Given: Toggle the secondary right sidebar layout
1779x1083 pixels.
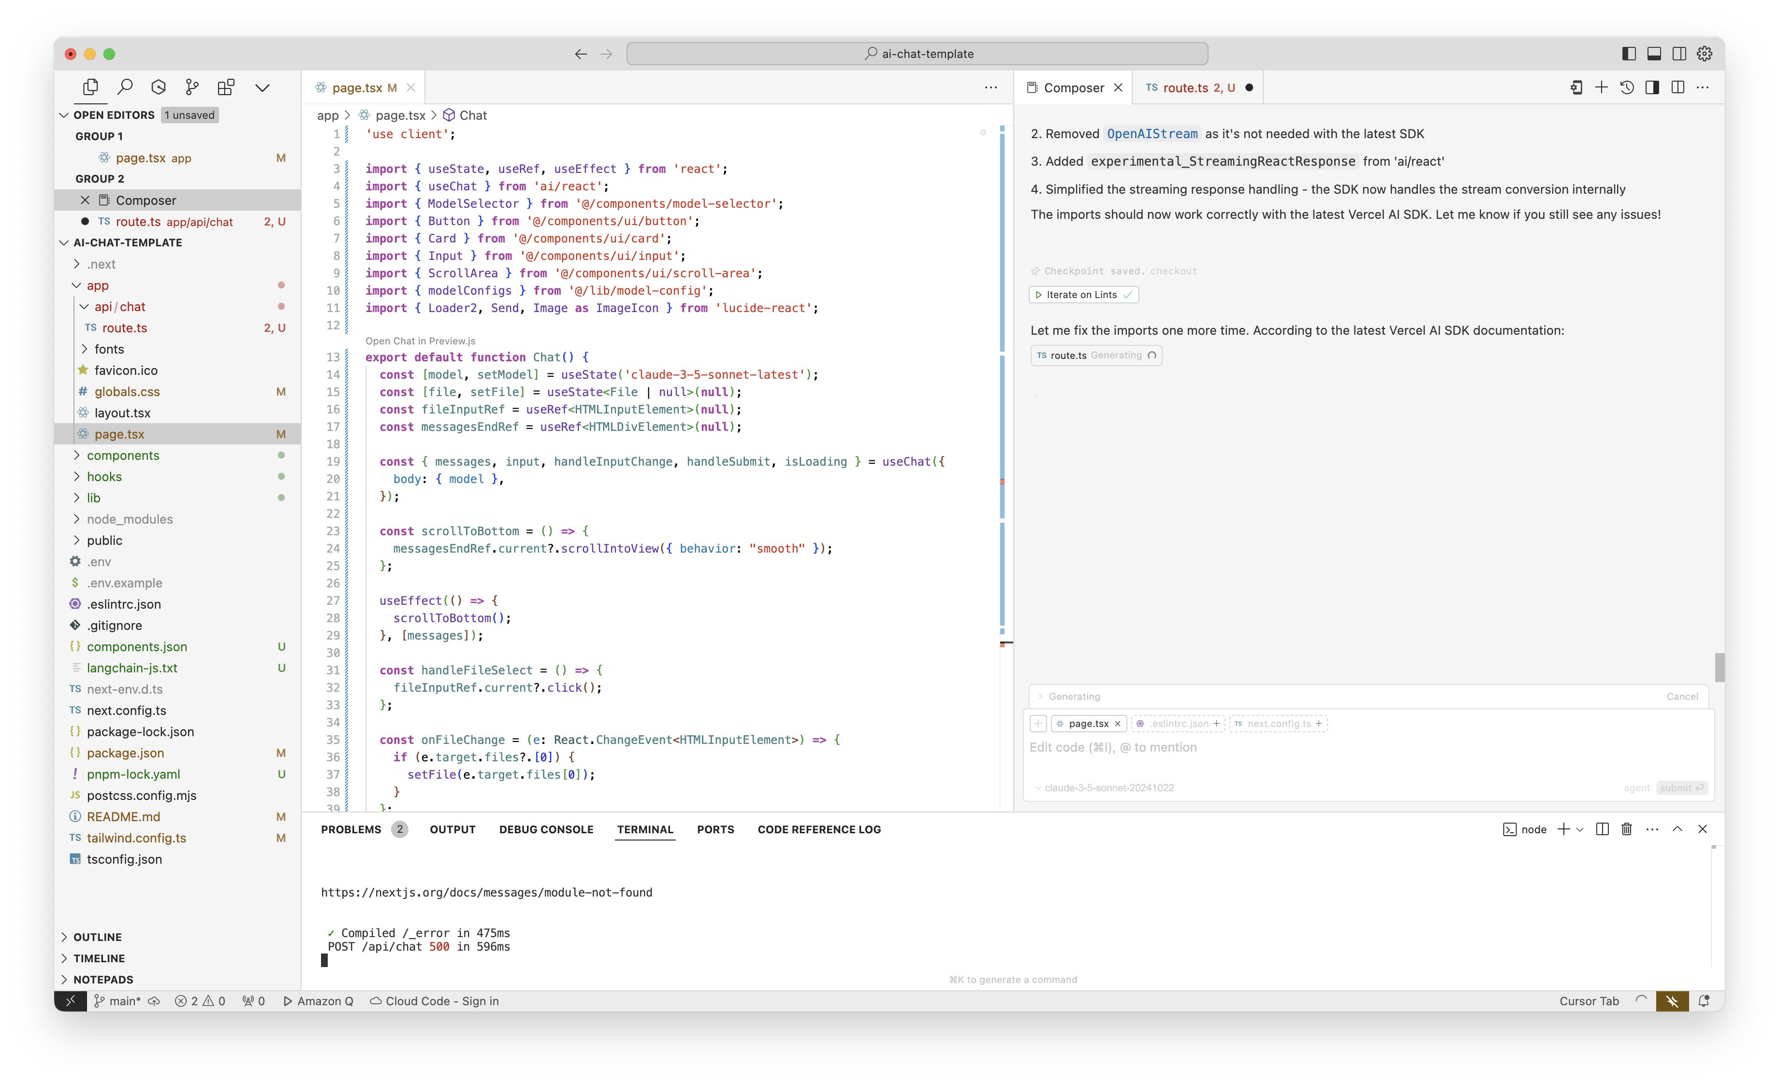Looking at the screenshot, I should point(1679,54).
